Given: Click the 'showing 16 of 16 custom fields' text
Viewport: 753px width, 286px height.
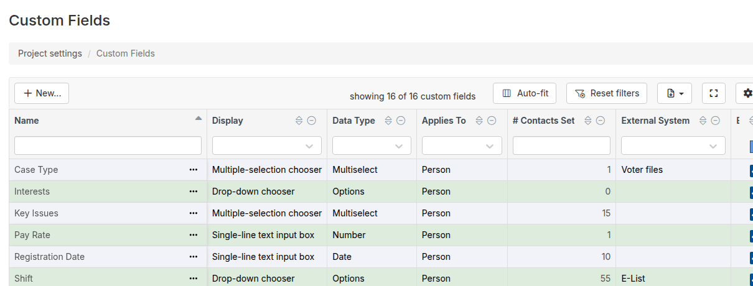Looking at the screenshot, I should tap(413, 96).
